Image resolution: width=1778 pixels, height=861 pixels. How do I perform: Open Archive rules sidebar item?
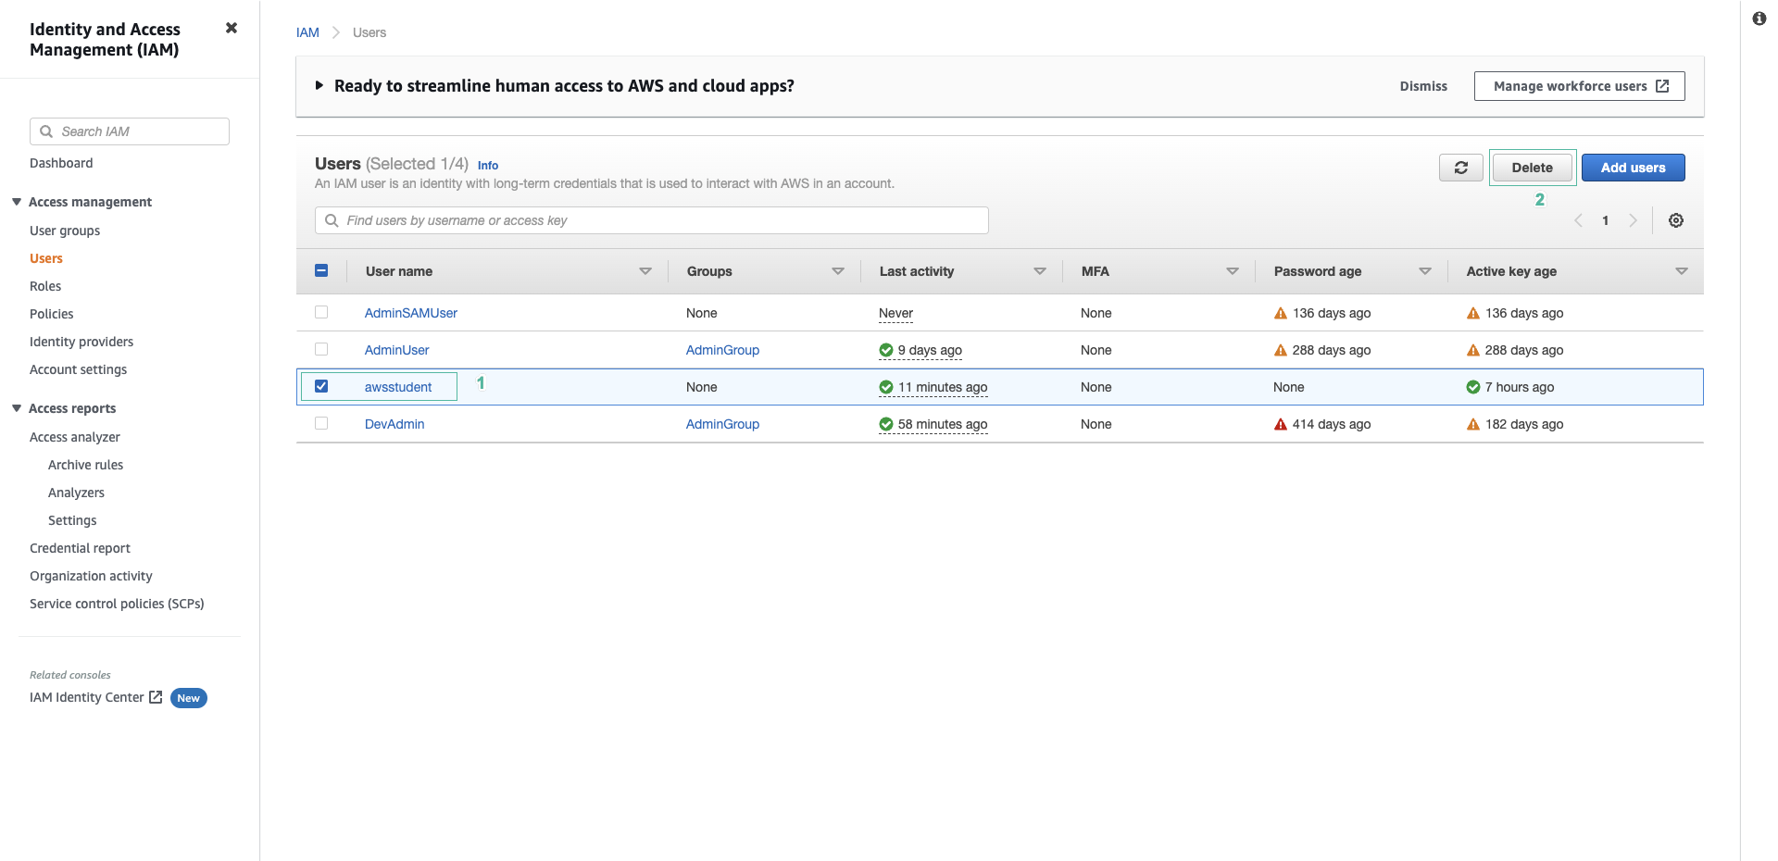85,465
